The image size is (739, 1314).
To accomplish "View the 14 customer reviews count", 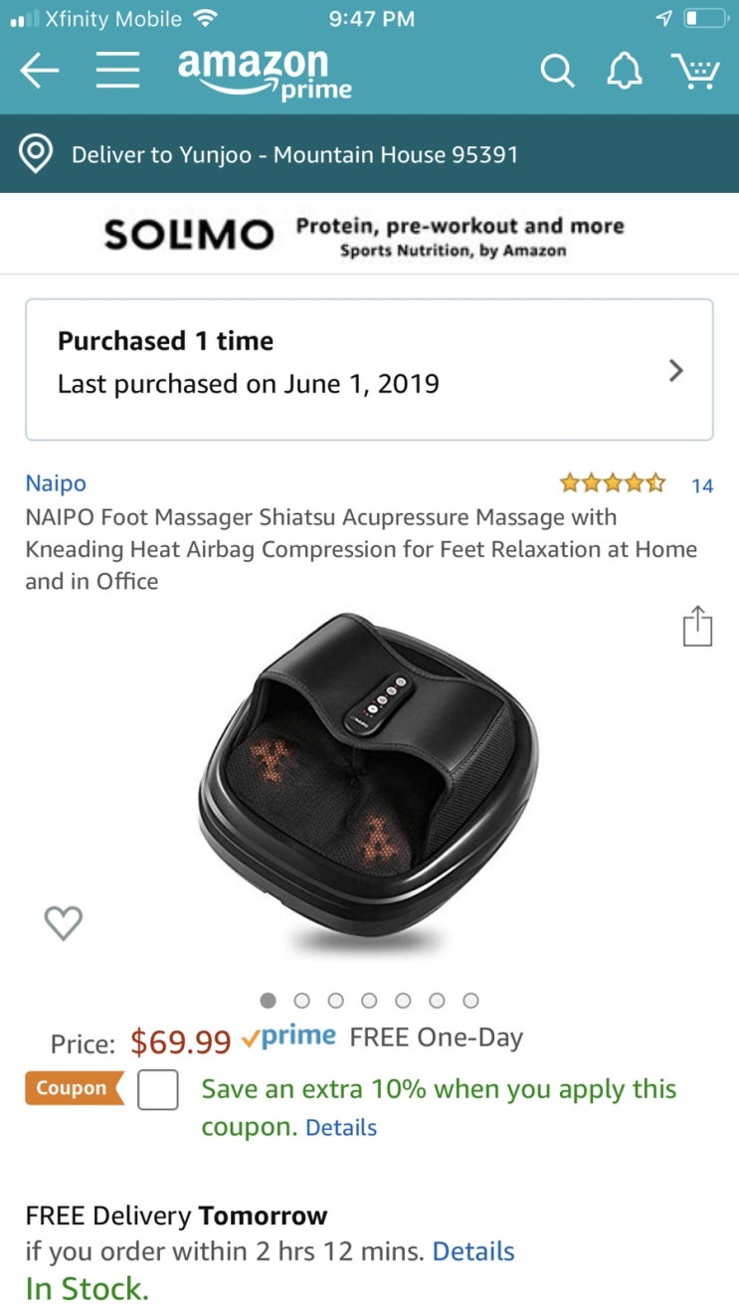I will coord(702,485).
